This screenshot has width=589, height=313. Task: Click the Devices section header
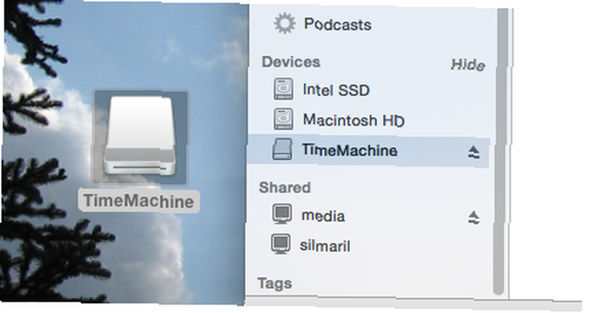coord(291,62)
